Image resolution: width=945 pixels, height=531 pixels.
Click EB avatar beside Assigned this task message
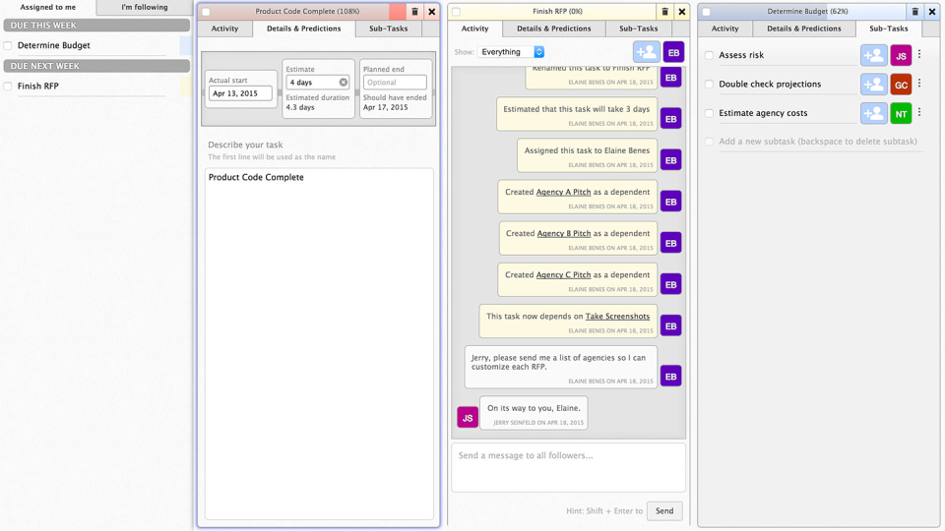click(x=670, y=160)
